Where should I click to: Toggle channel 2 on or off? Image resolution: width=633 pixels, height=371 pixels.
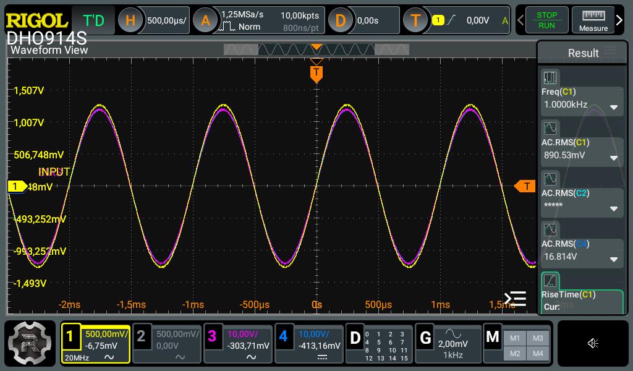point(141,336)
